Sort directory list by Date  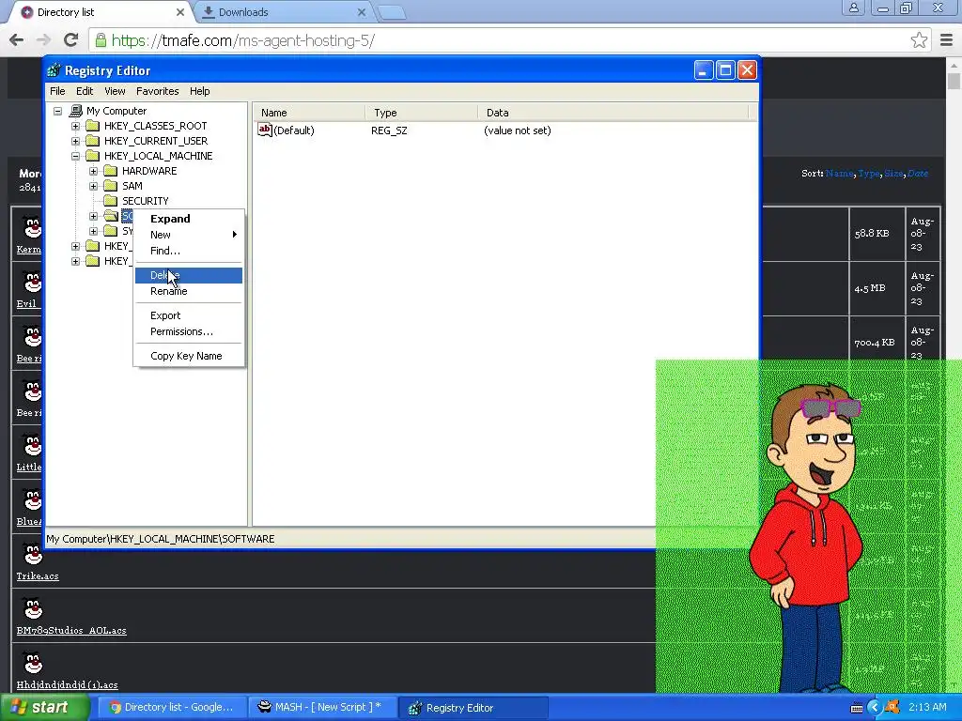tap(918, 174)
